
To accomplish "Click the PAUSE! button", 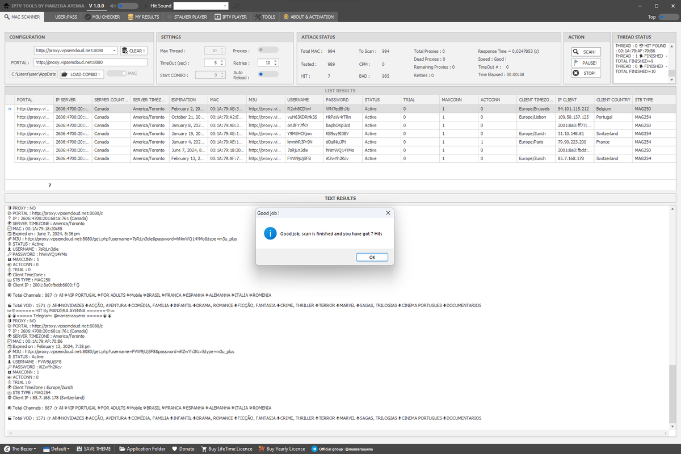I will click(585, 62).
